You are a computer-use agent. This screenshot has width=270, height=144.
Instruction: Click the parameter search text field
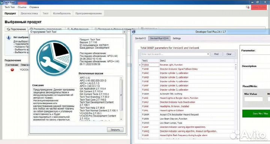[174, 54]
